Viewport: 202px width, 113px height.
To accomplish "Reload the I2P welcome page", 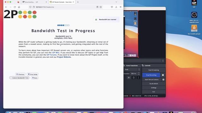I will [15, 7].
